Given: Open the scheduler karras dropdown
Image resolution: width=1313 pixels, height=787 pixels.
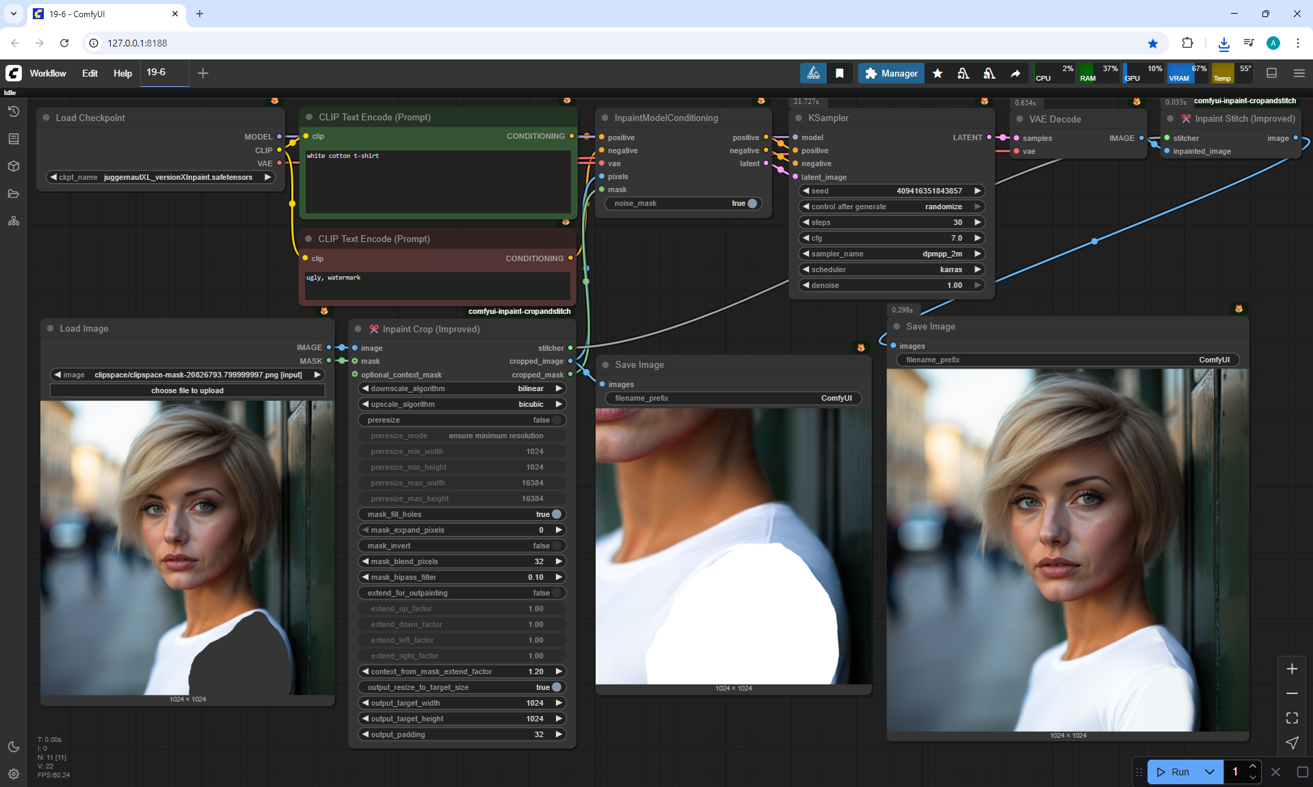Looking at the screenshot, I should pos(892,269).
